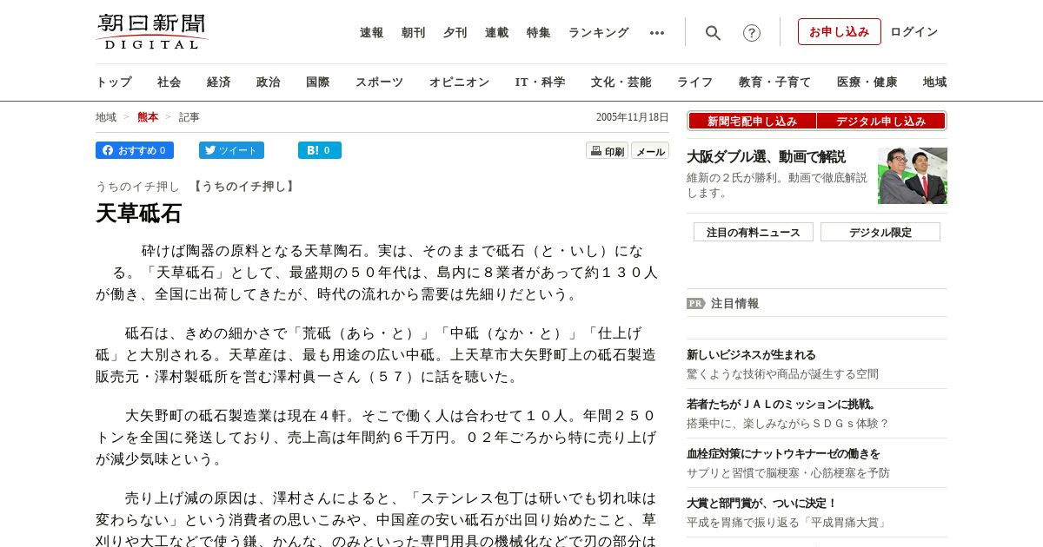Click the お申し込み button
This screenshot has height=547, width=1043.
pos(840,32)
